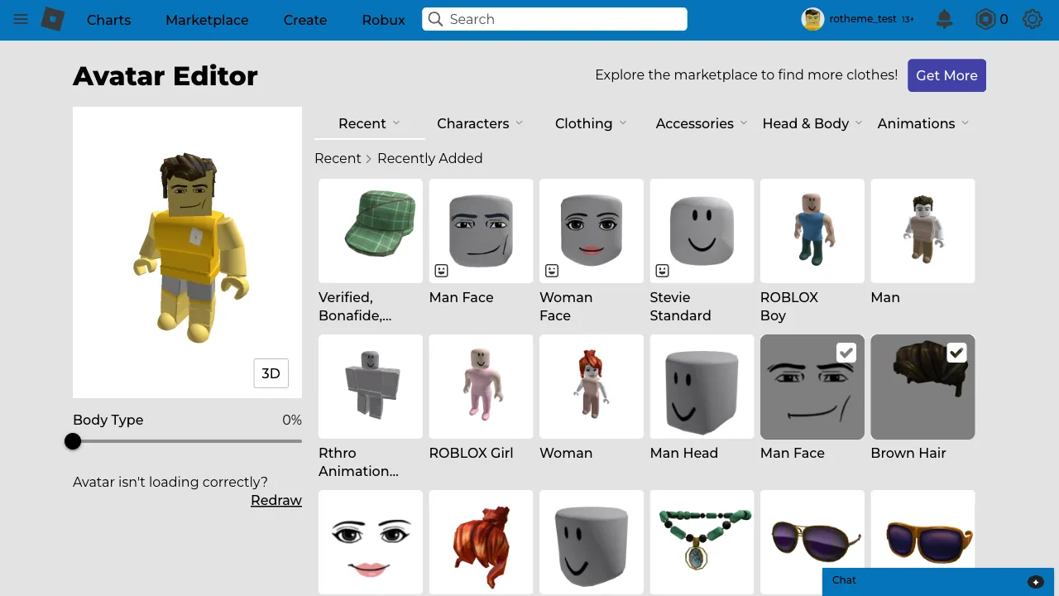Select the Verified, Bonafide plaid cap
The height and width of the screenshot is (596, 1059).
click(x=370, y=230)
